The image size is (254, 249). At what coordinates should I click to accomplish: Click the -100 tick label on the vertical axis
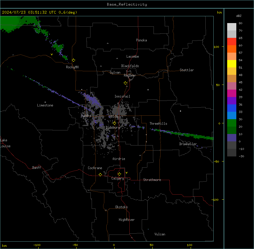pyautogui.click(x=215, y=200)
